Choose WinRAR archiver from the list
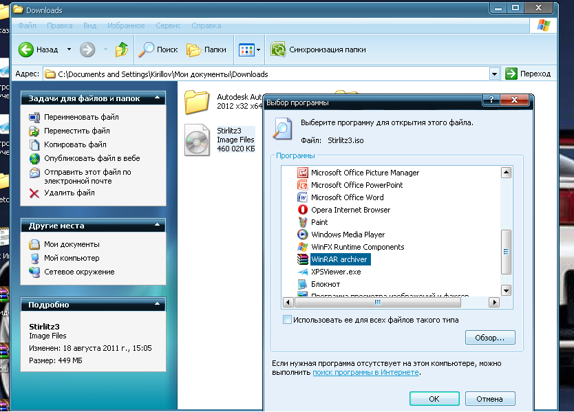Screen dimensions: 574x412 339,259
